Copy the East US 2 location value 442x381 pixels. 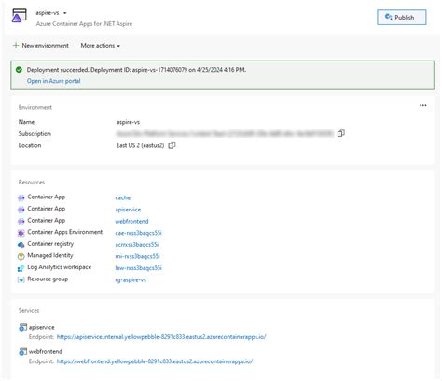[x=172, y=145]
